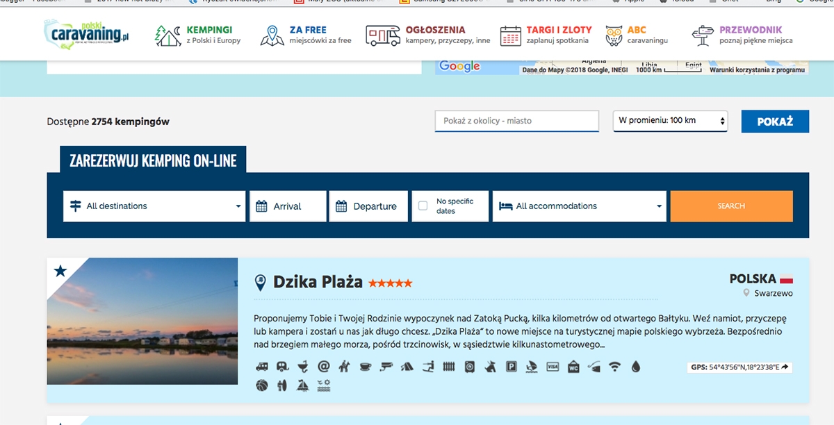Click the VISA card payment icon
This screenshot has width=834, height=425.
pos(553,367)
